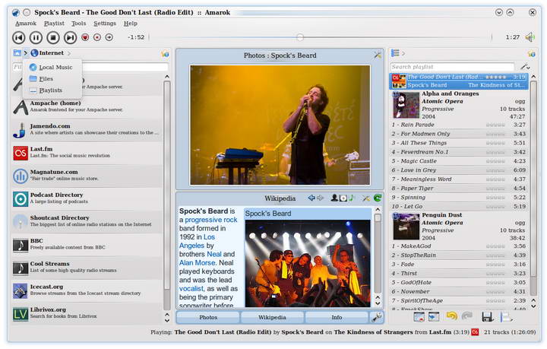Open the playlist layout list icon
This screenshot has height=349, width=547.
click(395, 53)
